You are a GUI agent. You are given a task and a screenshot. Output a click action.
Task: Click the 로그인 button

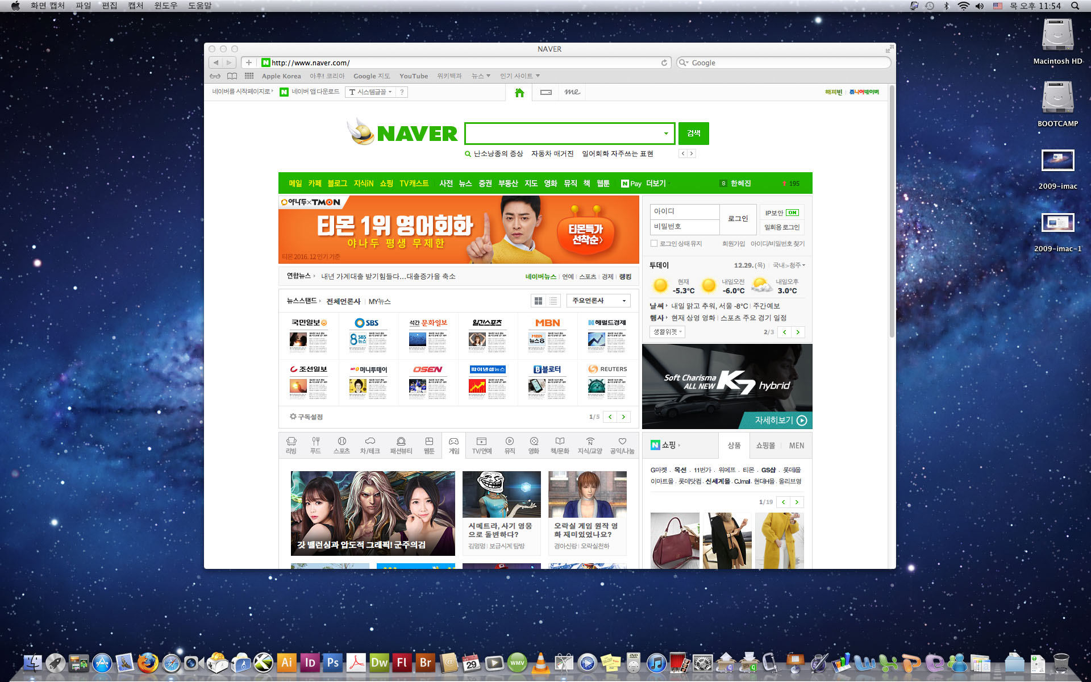738,219
